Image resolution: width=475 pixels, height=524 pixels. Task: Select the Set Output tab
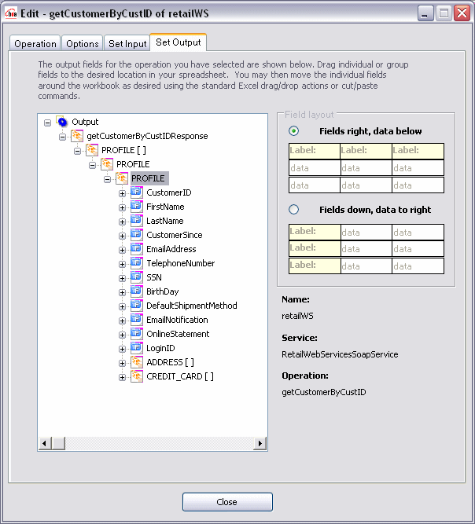[179, 42]
